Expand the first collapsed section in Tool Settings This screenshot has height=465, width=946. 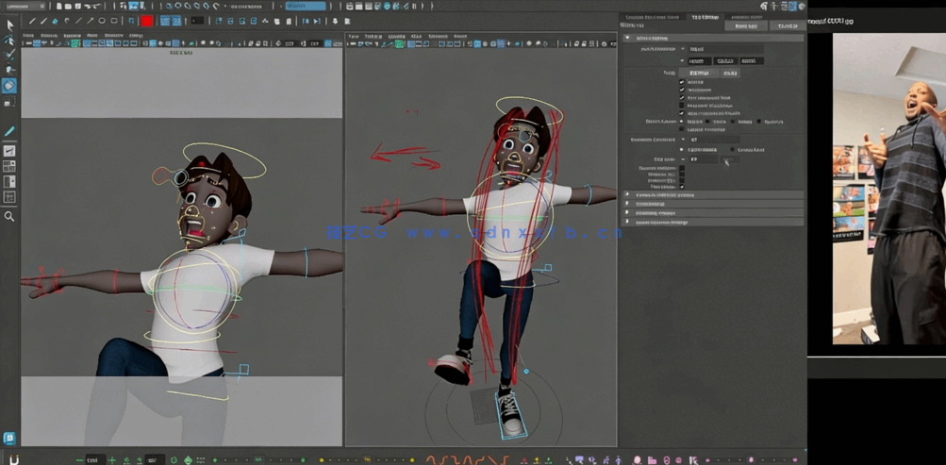(x=628, y=195)
